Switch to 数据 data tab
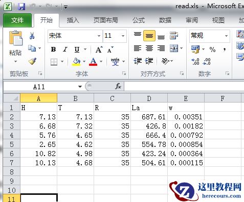Screen dimensions: 244x202 [165, 20]
